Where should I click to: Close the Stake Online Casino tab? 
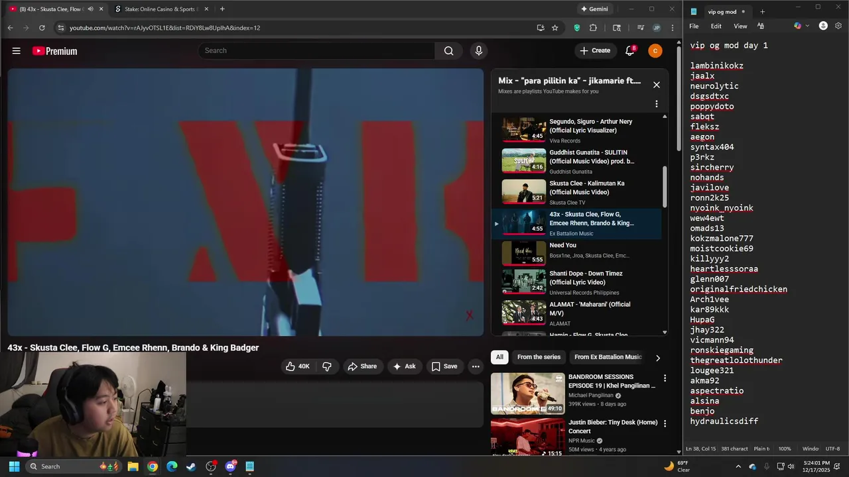(x=206, y=9)
